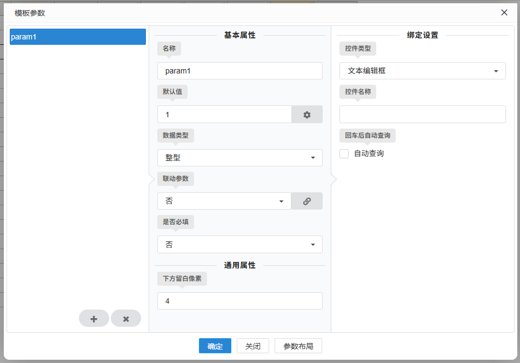This screenshot has height=363, width=520.
Task: Click the left panel collapse arrow notch
Action: point(152,179)
